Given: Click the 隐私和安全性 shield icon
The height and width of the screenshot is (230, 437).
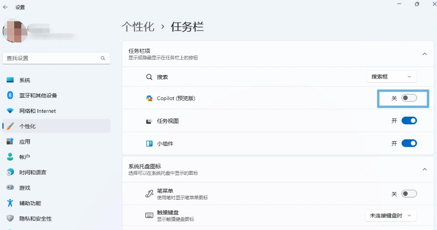Looking at the screenshot, I should (x=10, y=218).
